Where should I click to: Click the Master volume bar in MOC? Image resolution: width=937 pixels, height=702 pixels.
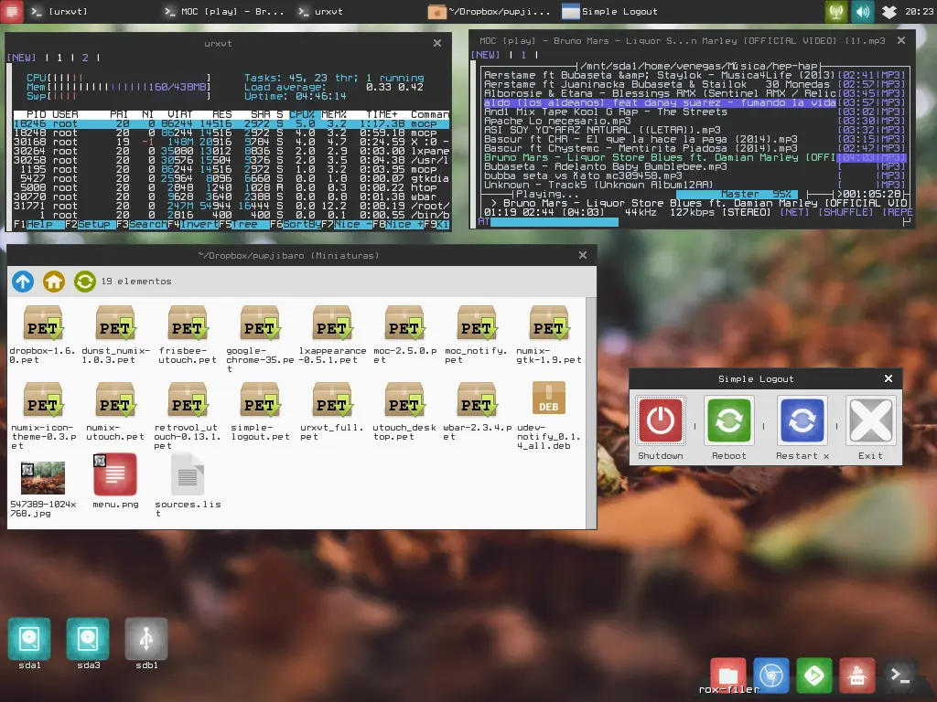(x=737, y=194)
